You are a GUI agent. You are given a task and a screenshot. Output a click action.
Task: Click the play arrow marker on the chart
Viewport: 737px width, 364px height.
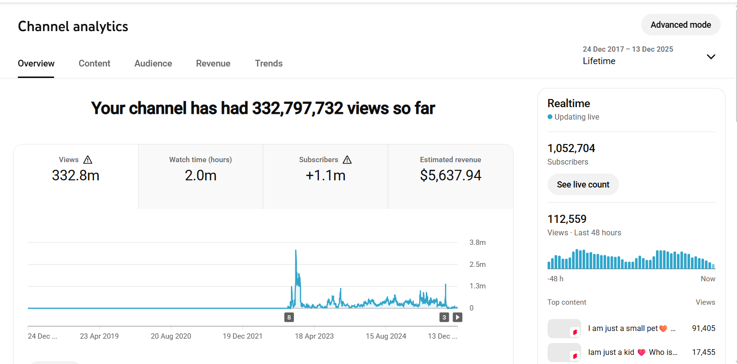(x=457, y=317)
